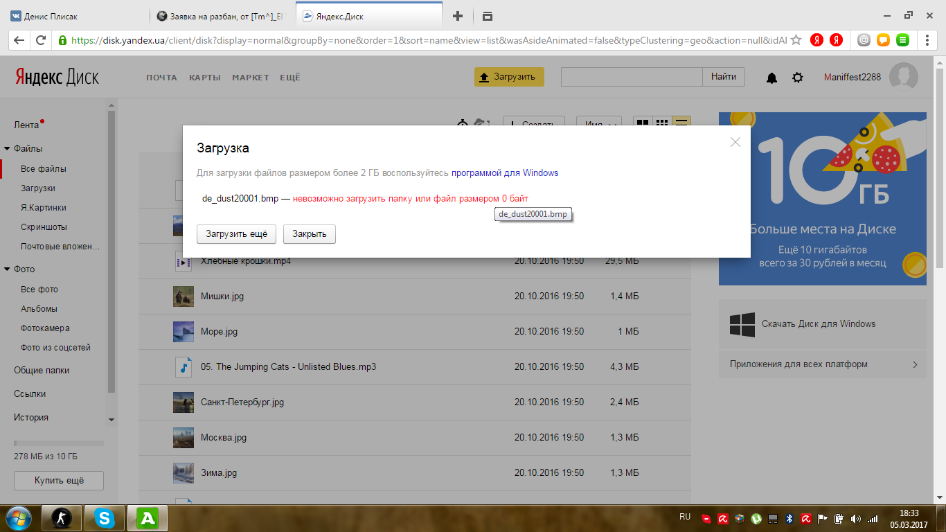946x532 pixels.
Task: Click the orange chat bubble extension icon
Action: pyautogui.click(x=883, y=40)
